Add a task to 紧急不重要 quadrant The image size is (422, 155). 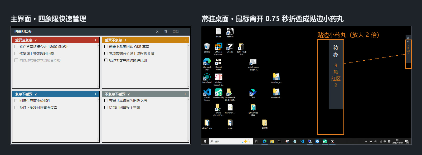coord(95,94)
